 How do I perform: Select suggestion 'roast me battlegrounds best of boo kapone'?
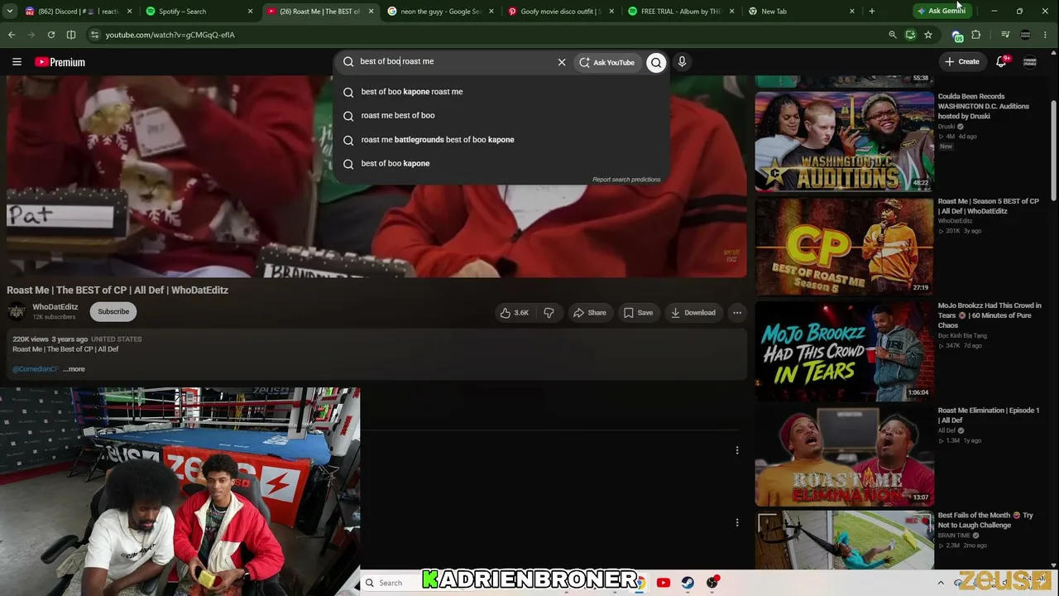[x=501, y=140]
